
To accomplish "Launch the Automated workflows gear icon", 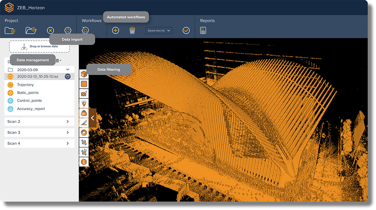I will 85,30.
